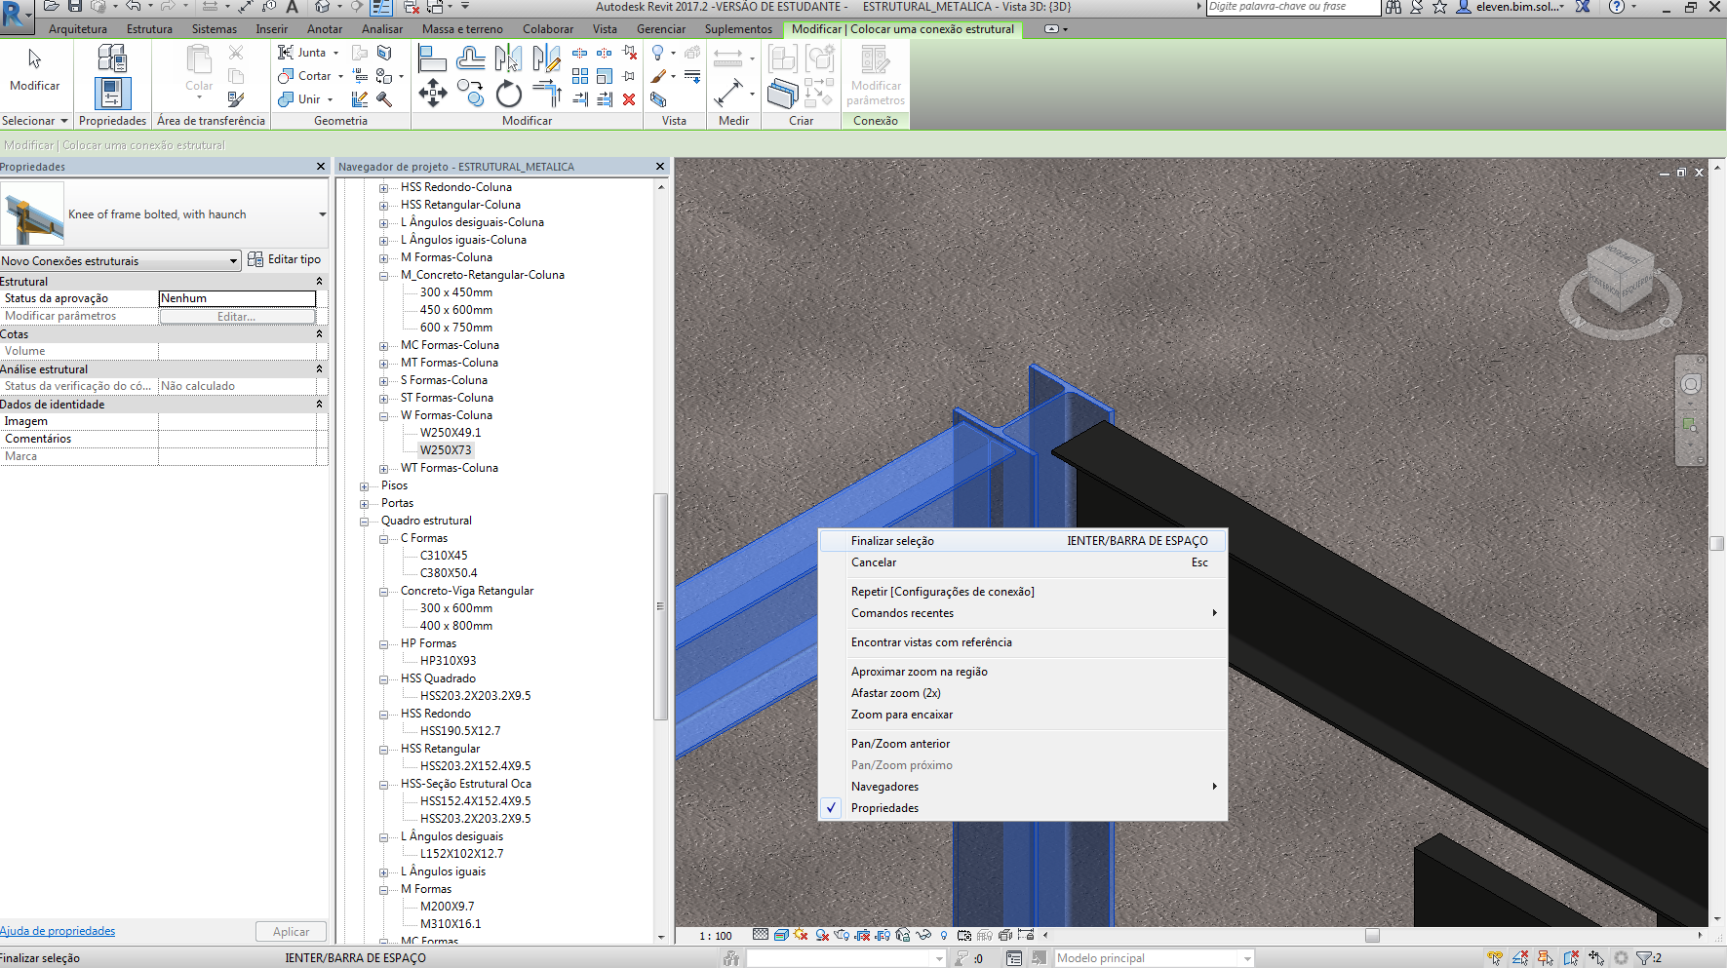The width and height of the screenshot is (1727, 968).
Task: Toggle Propriedades checkmark in context menu
Action: 831,807
